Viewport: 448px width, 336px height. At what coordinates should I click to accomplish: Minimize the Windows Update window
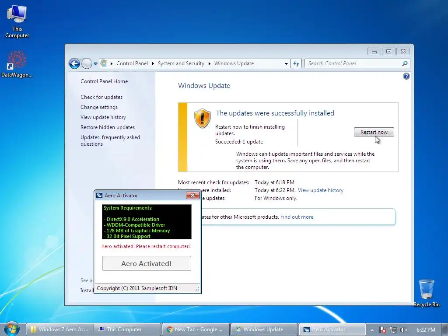point(374,52)
